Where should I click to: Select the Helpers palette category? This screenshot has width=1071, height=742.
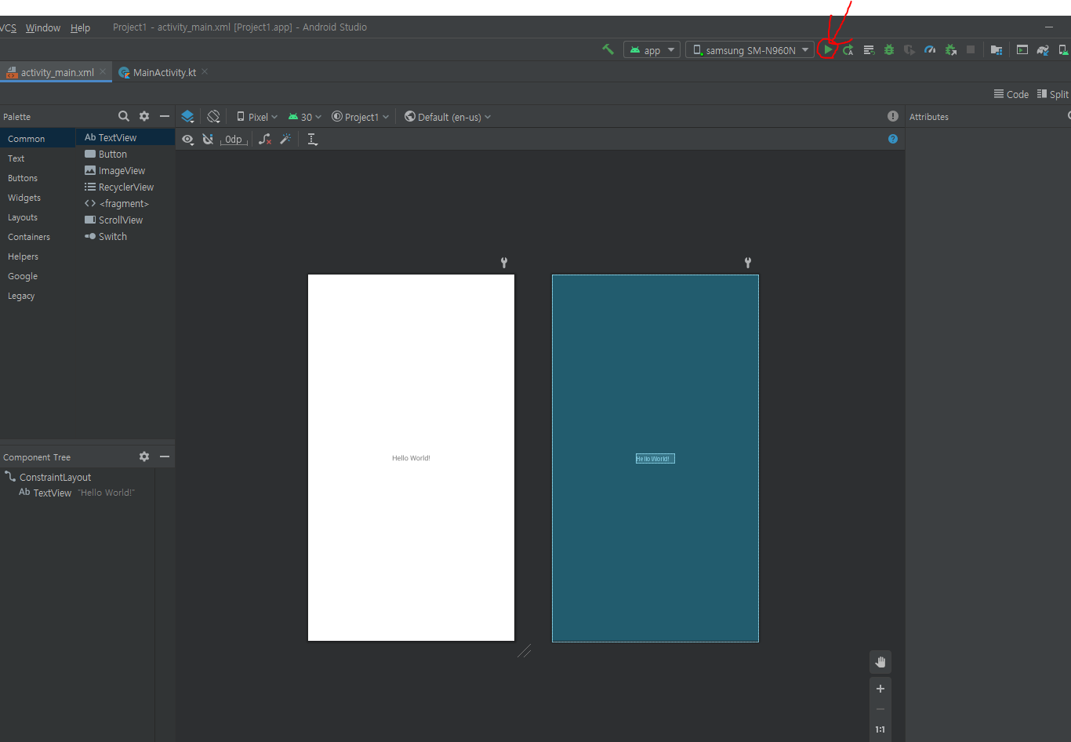[x=38, y=256]
